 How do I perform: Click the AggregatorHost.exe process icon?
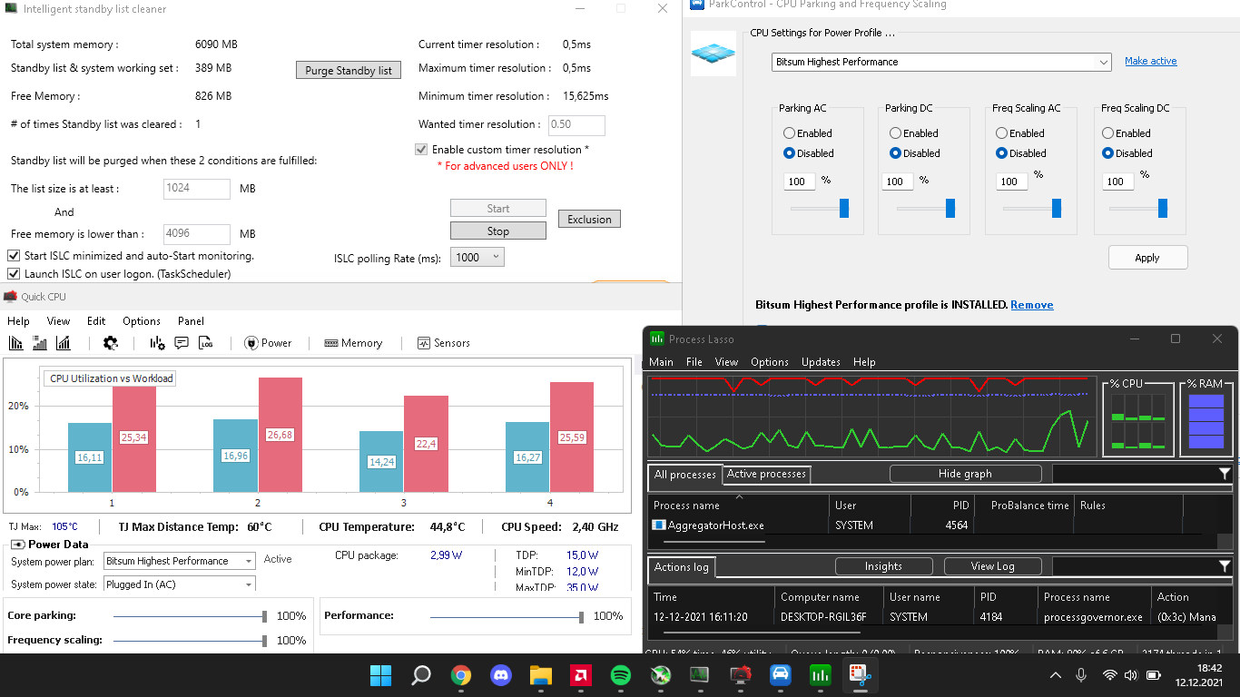pyautogui.click(x=659, y=525)
